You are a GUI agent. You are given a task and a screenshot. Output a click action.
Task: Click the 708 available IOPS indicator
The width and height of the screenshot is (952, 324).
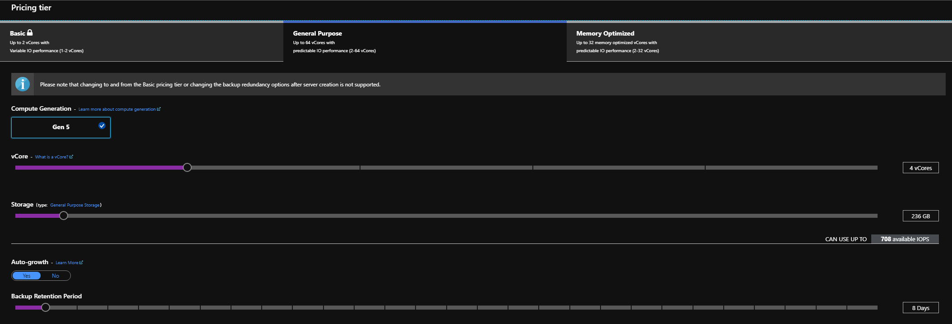point(905,239)
